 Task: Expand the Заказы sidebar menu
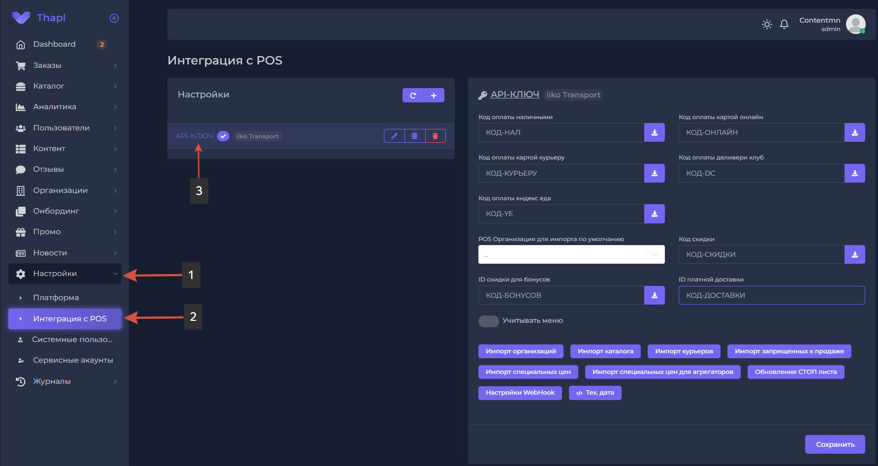pos(65,65)
